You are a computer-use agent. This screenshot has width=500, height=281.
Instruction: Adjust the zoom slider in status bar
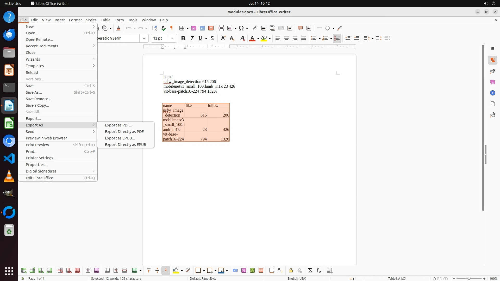(x=469, y=278)
